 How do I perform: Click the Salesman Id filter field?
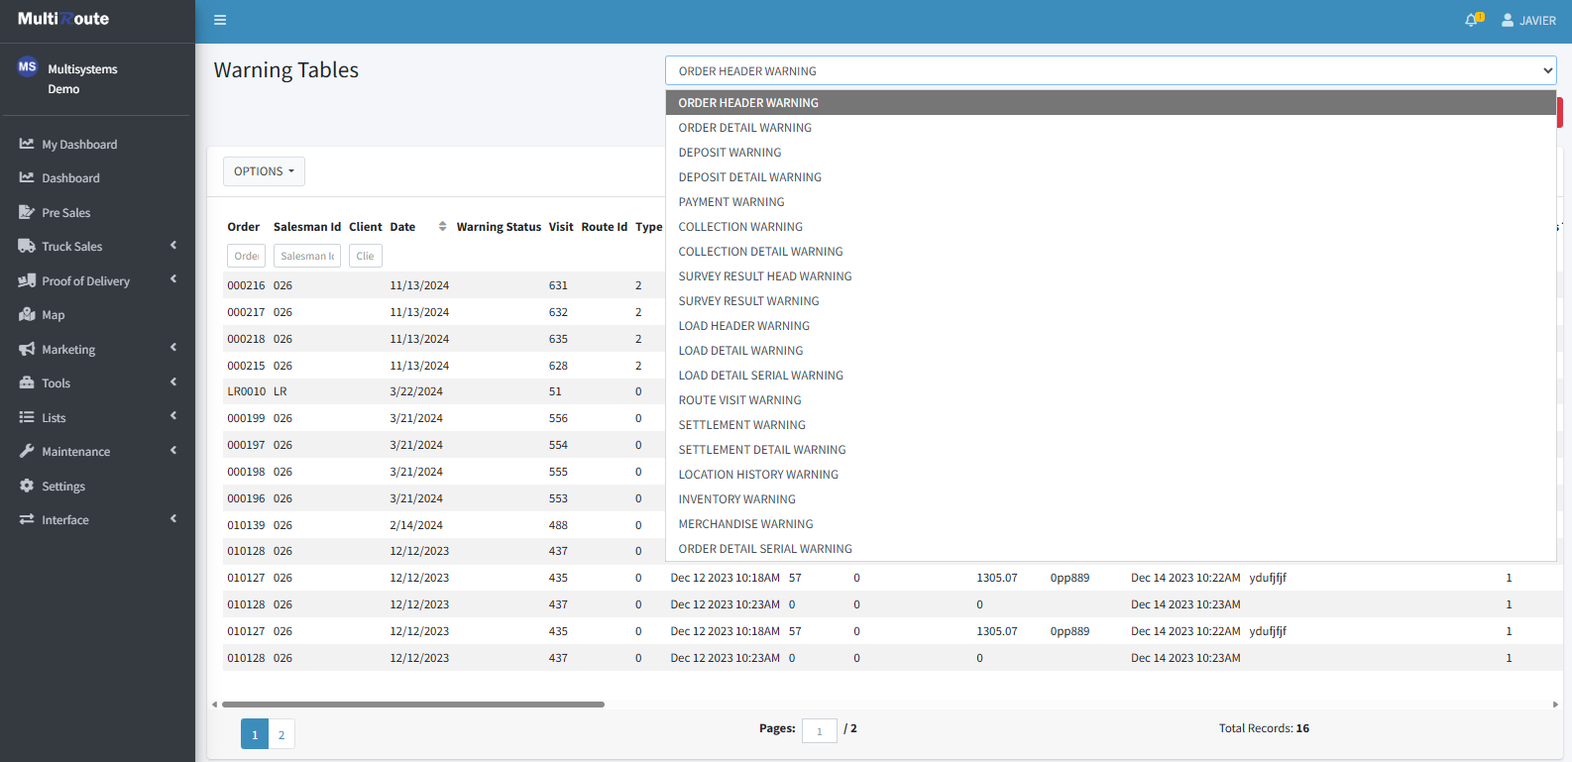coord(307,256)
